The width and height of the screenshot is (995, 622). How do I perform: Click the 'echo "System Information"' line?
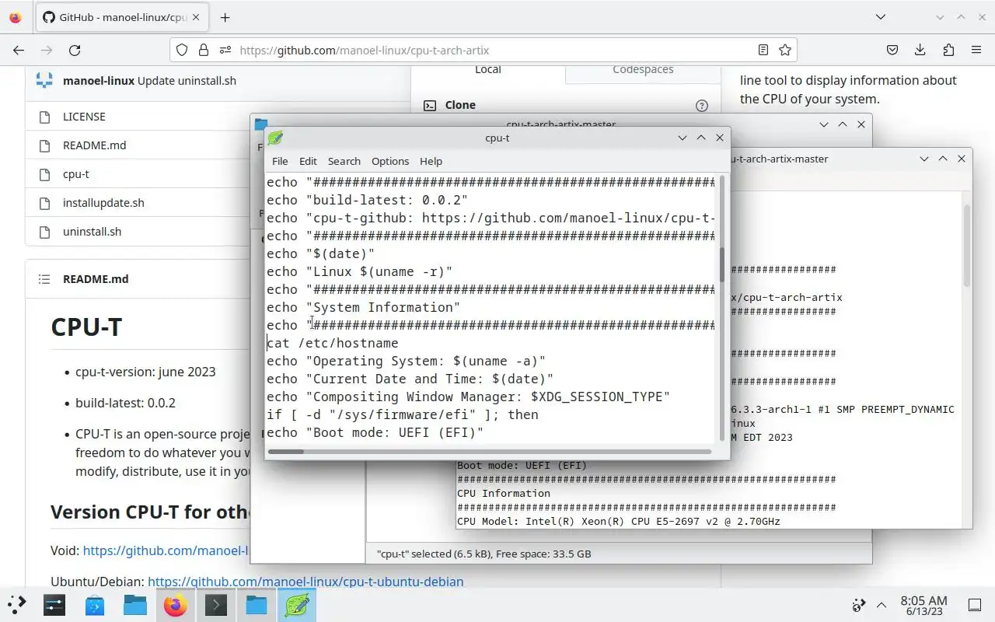pos(363,307)
